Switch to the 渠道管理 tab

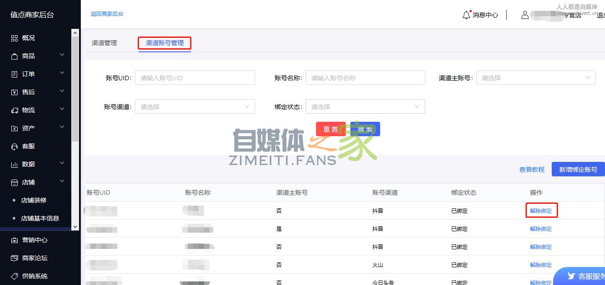pyautogui.click(x=104, y=43)
